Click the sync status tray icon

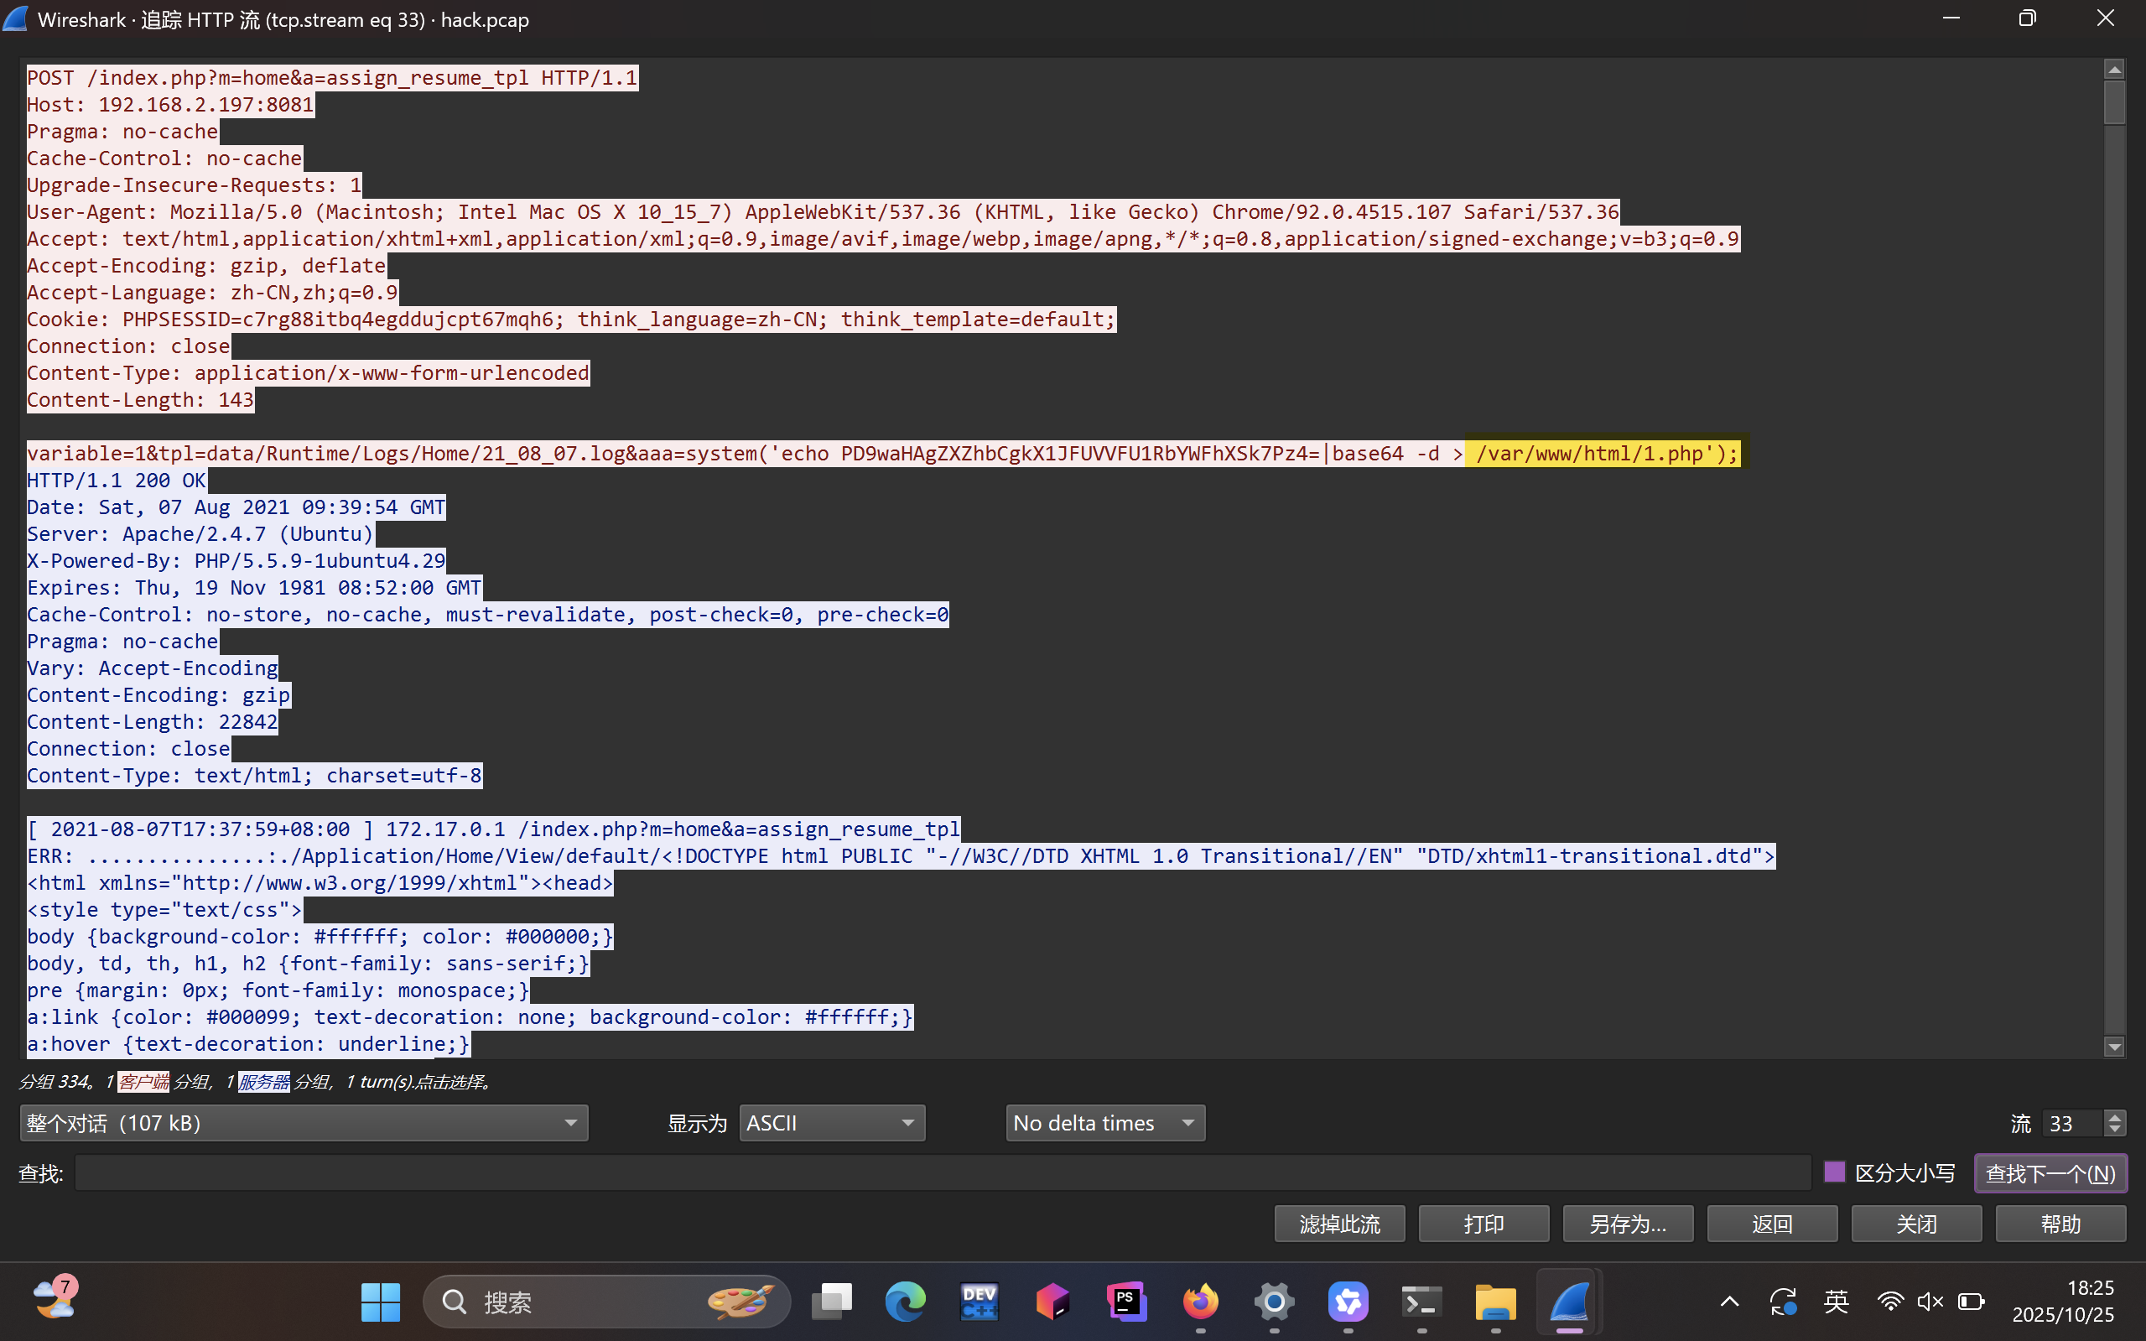tap(1782, 1302)
